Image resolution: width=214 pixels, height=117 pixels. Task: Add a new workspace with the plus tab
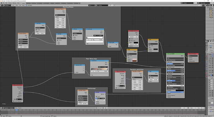pos(80,3)
